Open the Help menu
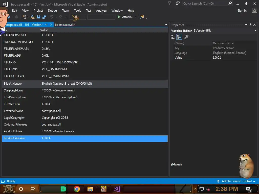The height and width of the screenshot is (194, 259). [131, 11]
